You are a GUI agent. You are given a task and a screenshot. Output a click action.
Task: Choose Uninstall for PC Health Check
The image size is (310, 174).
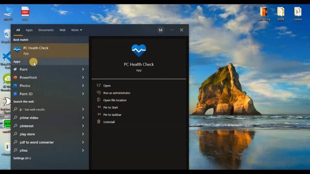tap(109, 122)
